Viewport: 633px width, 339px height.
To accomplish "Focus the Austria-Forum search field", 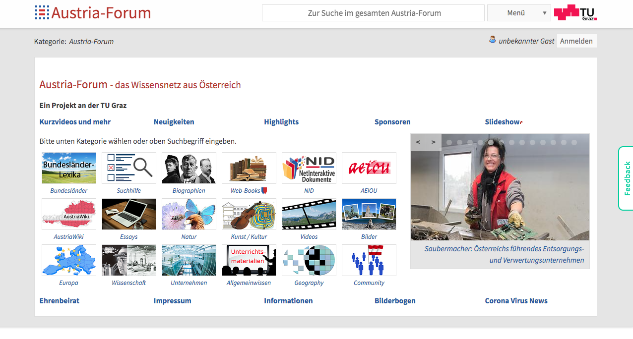I will 373,13.
